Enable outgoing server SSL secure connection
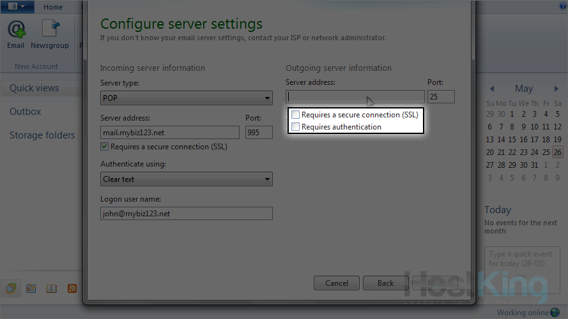The height and width of the screenshot is (319, 568). 295,115
